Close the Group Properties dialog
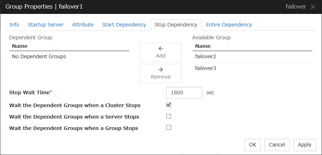The width and height of the screenshot is (322, 155). 313,7
